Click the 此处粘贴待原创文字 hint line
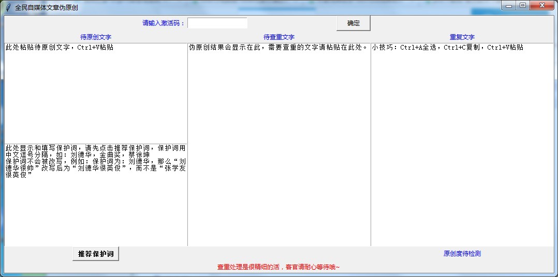The image size is (558, 277). click(60, 48)
